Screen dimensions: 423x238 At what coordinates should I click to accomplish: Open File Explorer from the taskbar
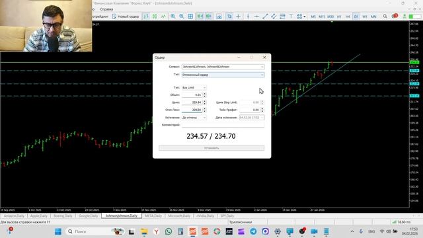(144, 231)
